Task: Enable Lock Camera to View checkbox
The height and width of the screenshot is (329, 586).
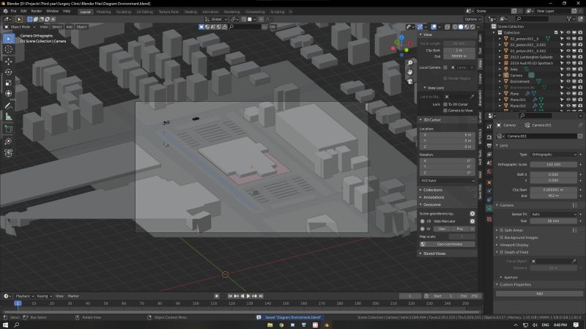Action: (x=445, y=111)
